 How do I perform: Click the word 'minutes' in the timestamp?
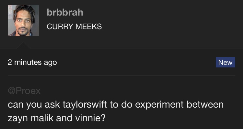click(x=28, y=62)
